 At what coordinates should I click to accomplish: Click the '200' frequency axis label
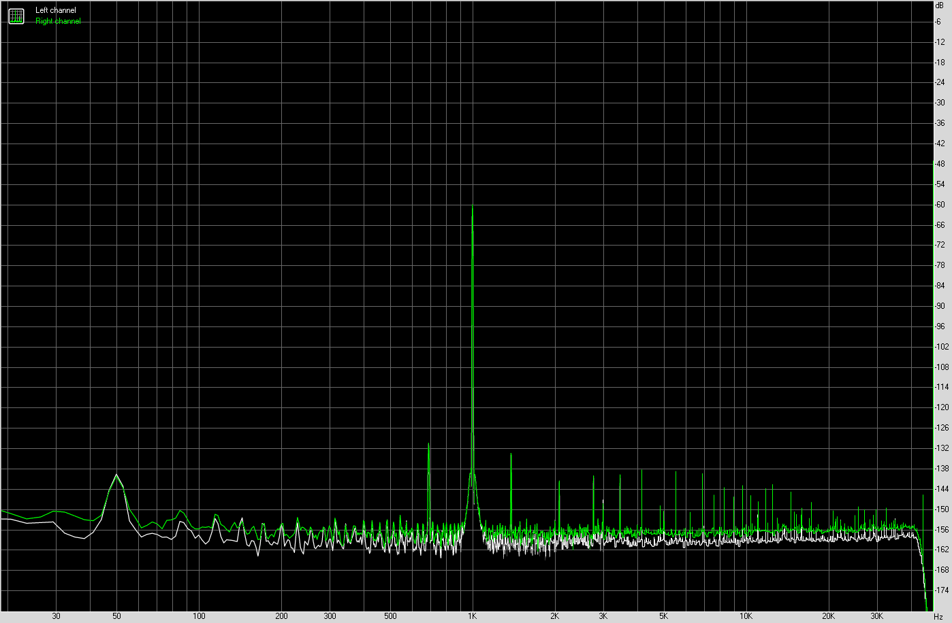tap(281, 617)
